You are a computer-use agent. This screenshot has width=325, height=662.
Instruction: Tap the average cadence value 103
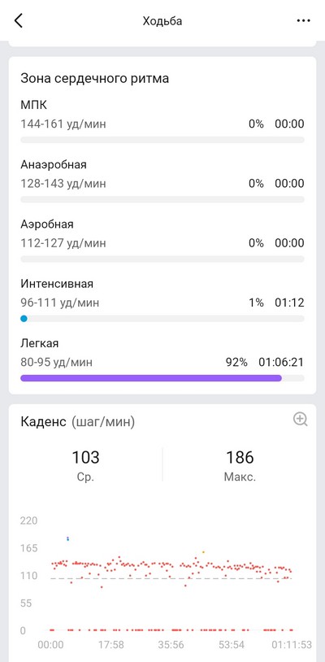point(85,457)
